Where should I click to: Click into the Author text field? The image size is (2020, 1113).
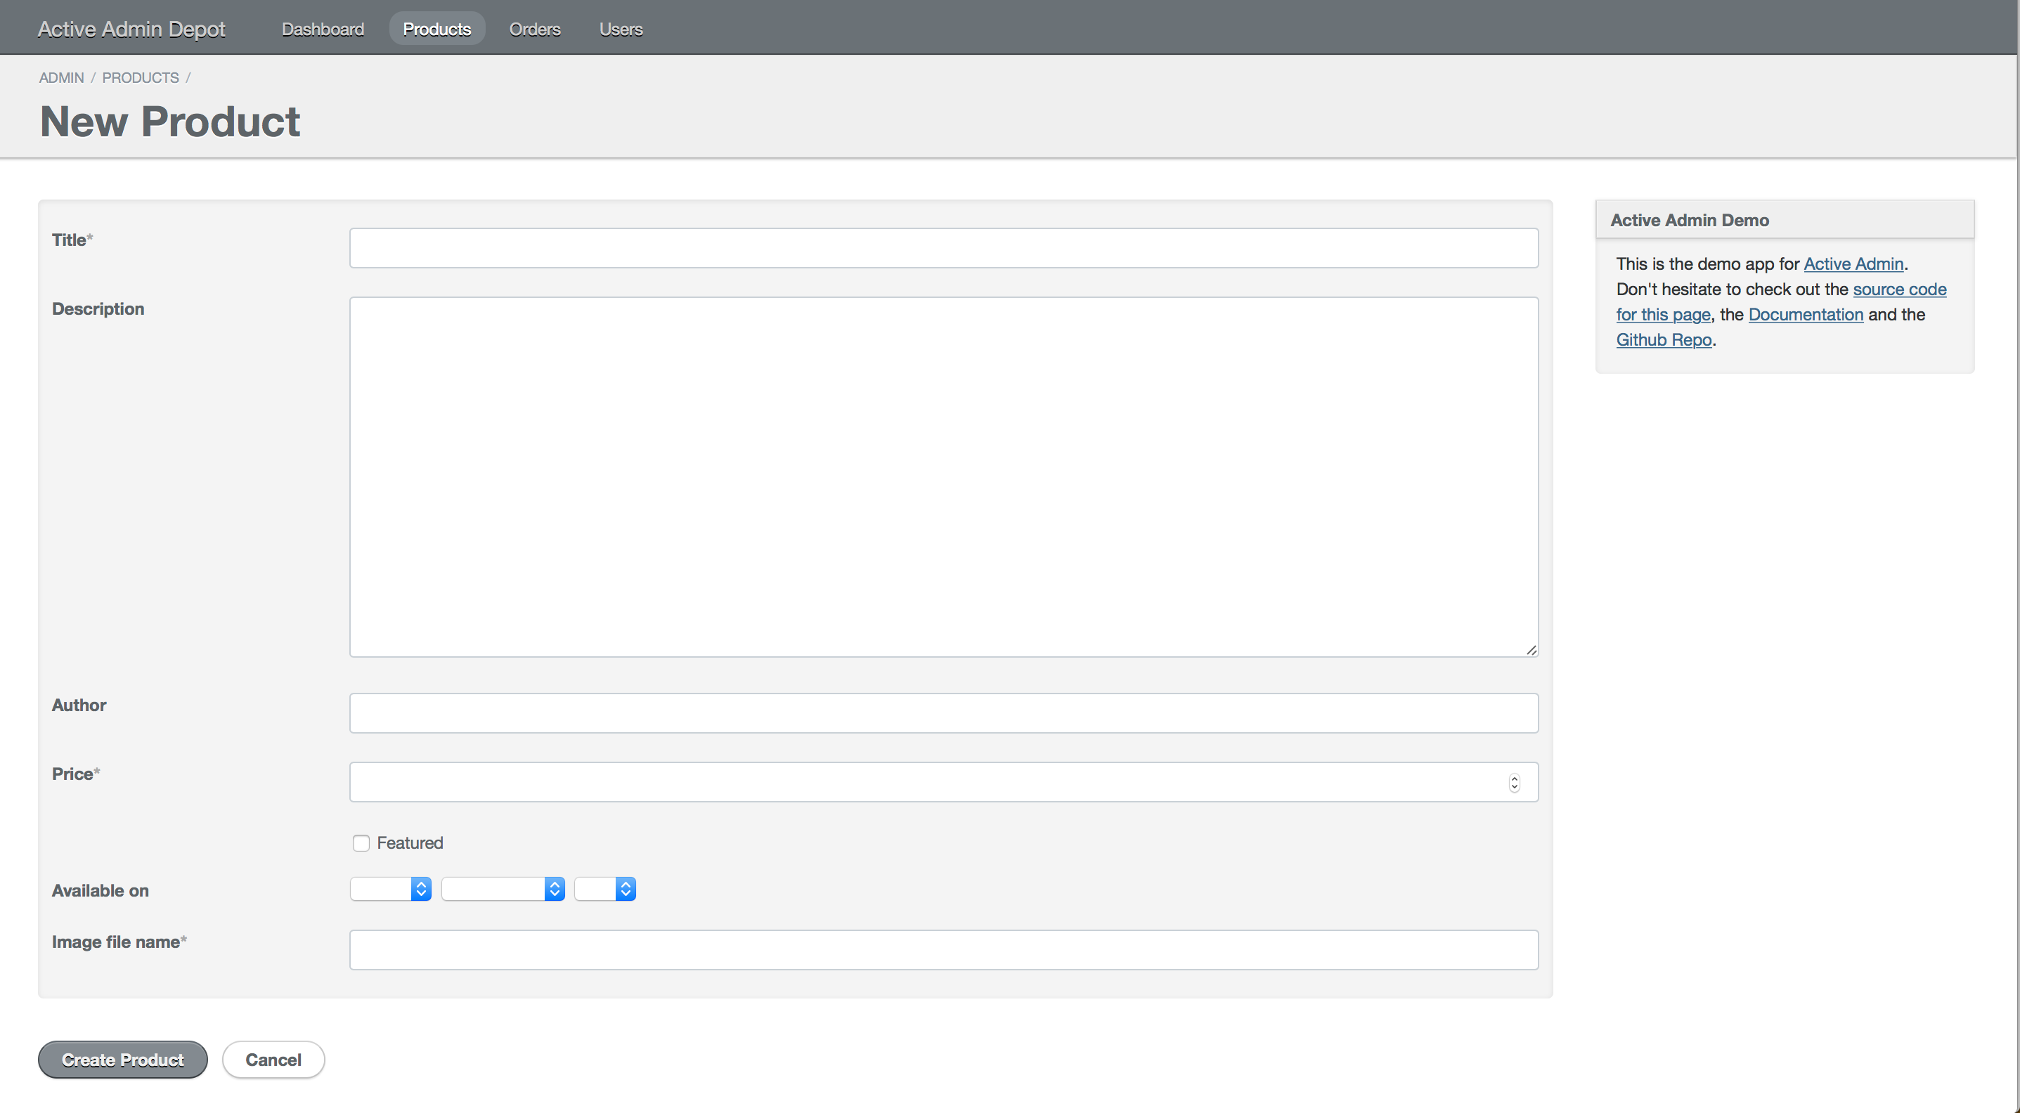(943, 713)
